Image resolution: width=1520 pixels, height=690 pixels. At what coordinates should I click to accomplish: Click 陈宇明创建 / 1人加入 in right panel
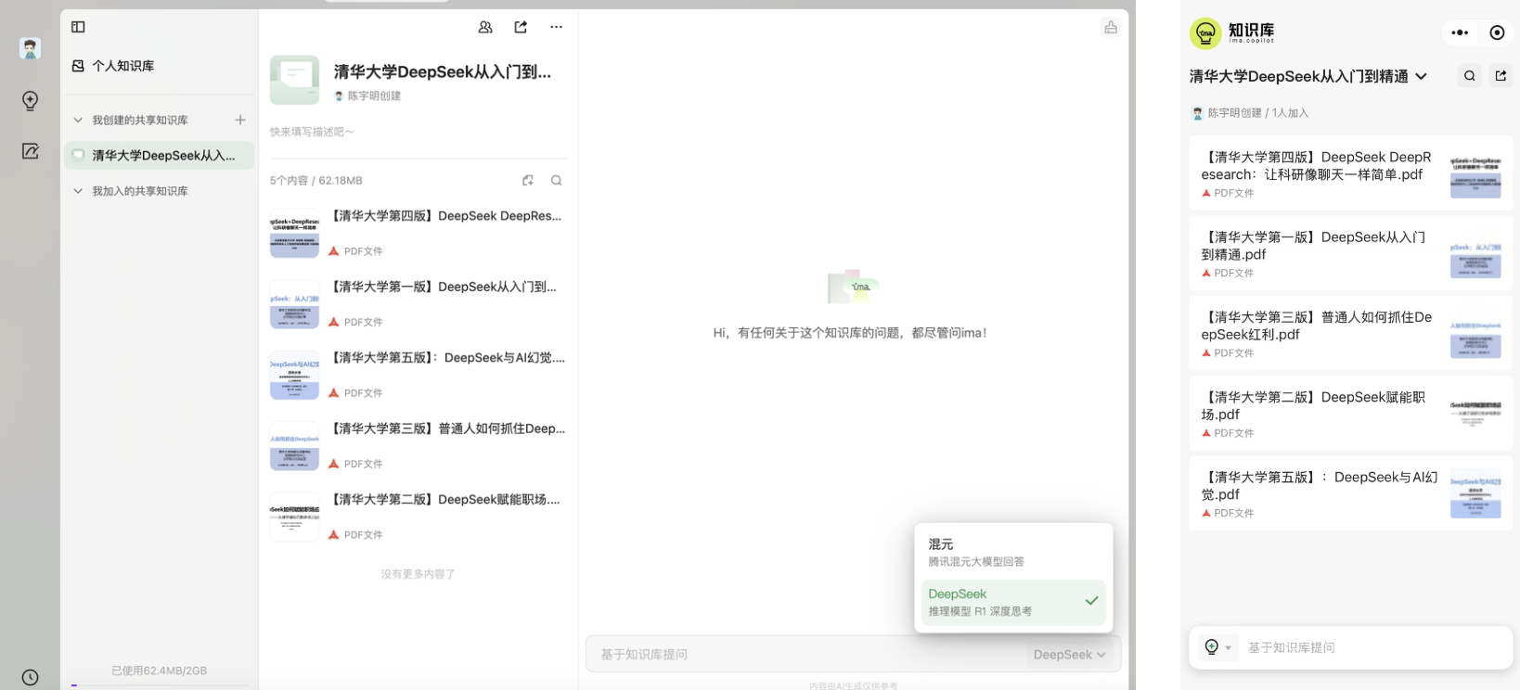[x=1251, y=113]
